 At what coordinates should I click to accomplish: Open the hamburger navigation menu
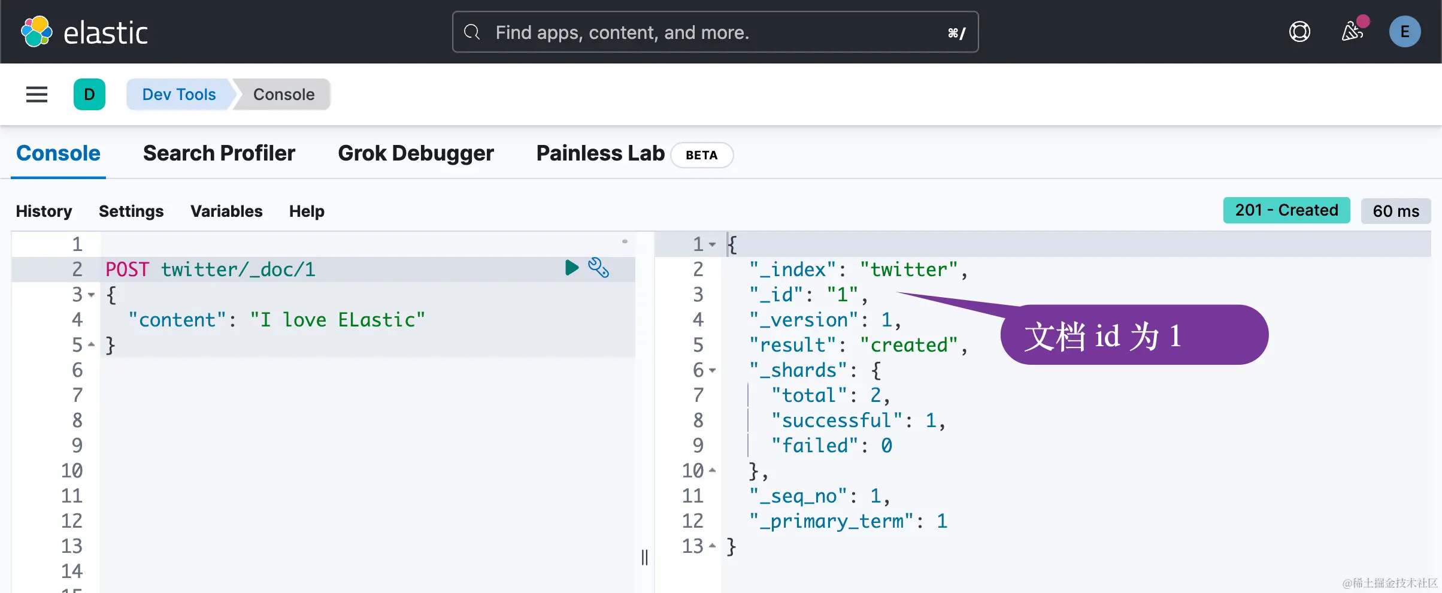37,94
